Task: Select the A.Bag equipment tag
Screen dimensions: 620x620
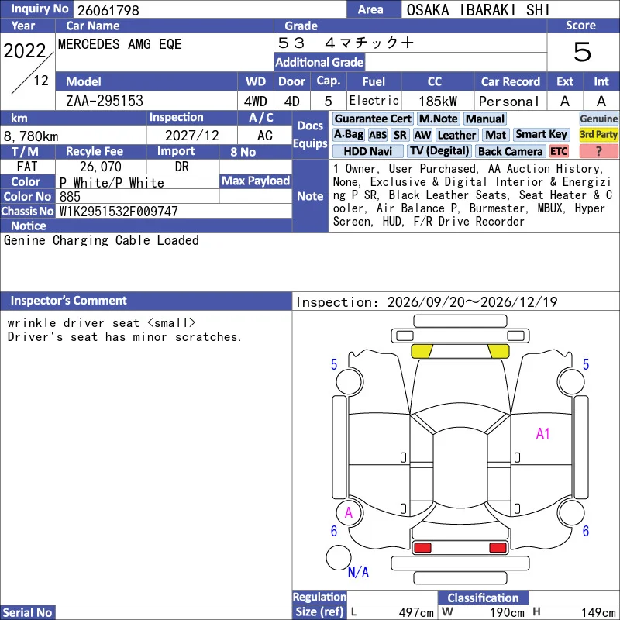Action: (348, 135)
